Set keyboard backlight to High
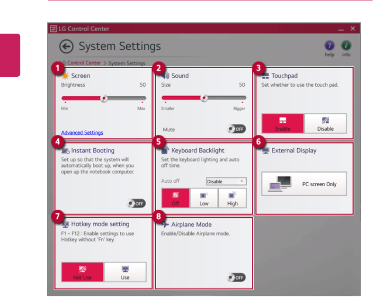The image size is (374, 306). [232, 198]
